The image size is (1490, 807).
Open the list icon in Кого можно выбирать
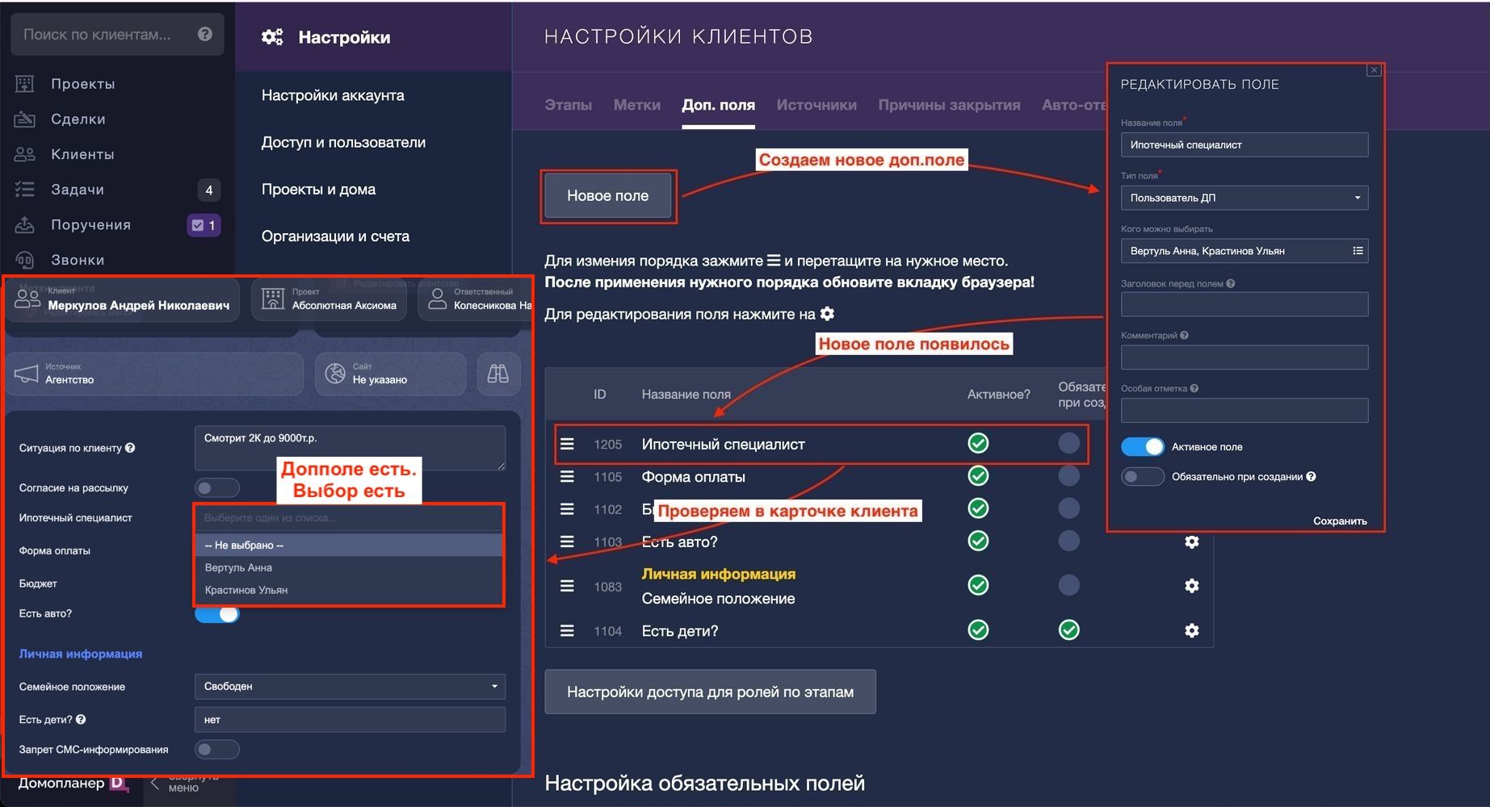[x=1358, y=251]
